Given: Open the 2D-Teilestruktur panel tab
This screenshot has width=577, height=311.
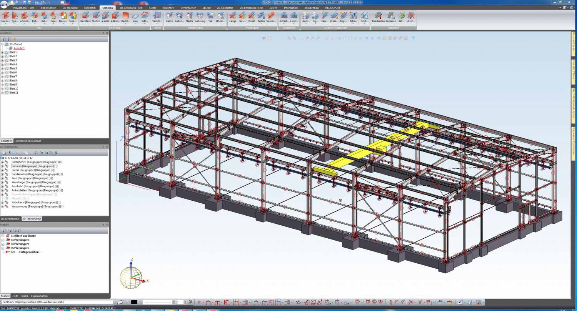Looking at the screenshot, I should pyautogui.click(x=10, y=219).
